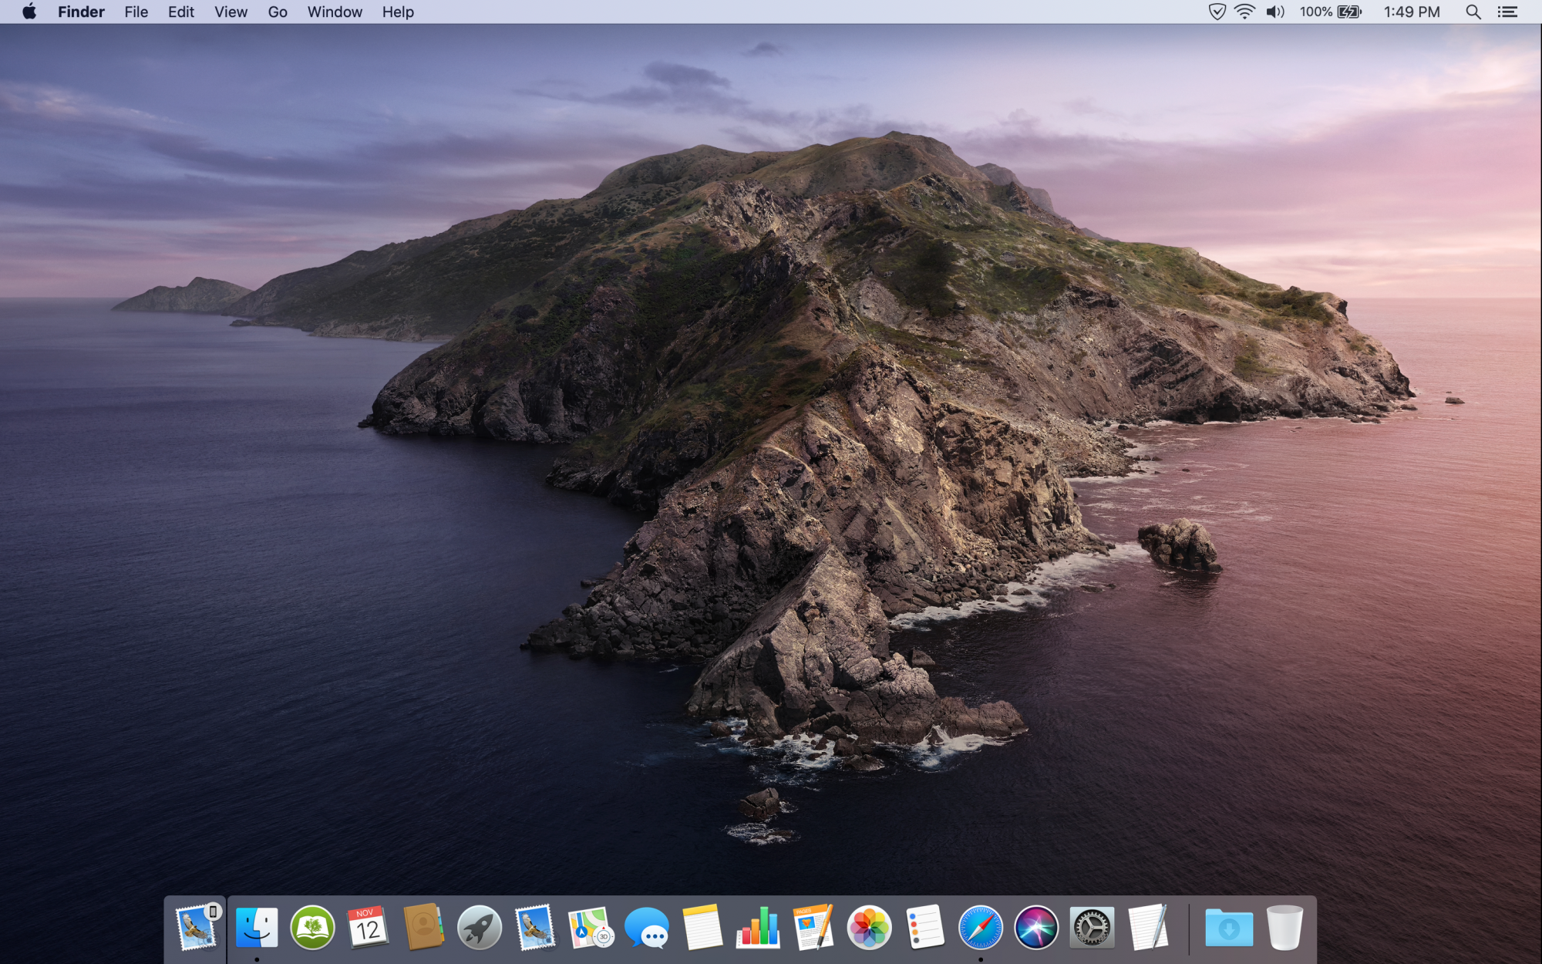1542x964 pixels.
Task: Open Messages blue speech bubble
Action: pos(646,927)
